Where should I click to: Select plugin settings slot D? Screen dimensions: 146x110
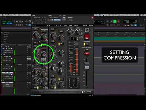coord(61,26)
